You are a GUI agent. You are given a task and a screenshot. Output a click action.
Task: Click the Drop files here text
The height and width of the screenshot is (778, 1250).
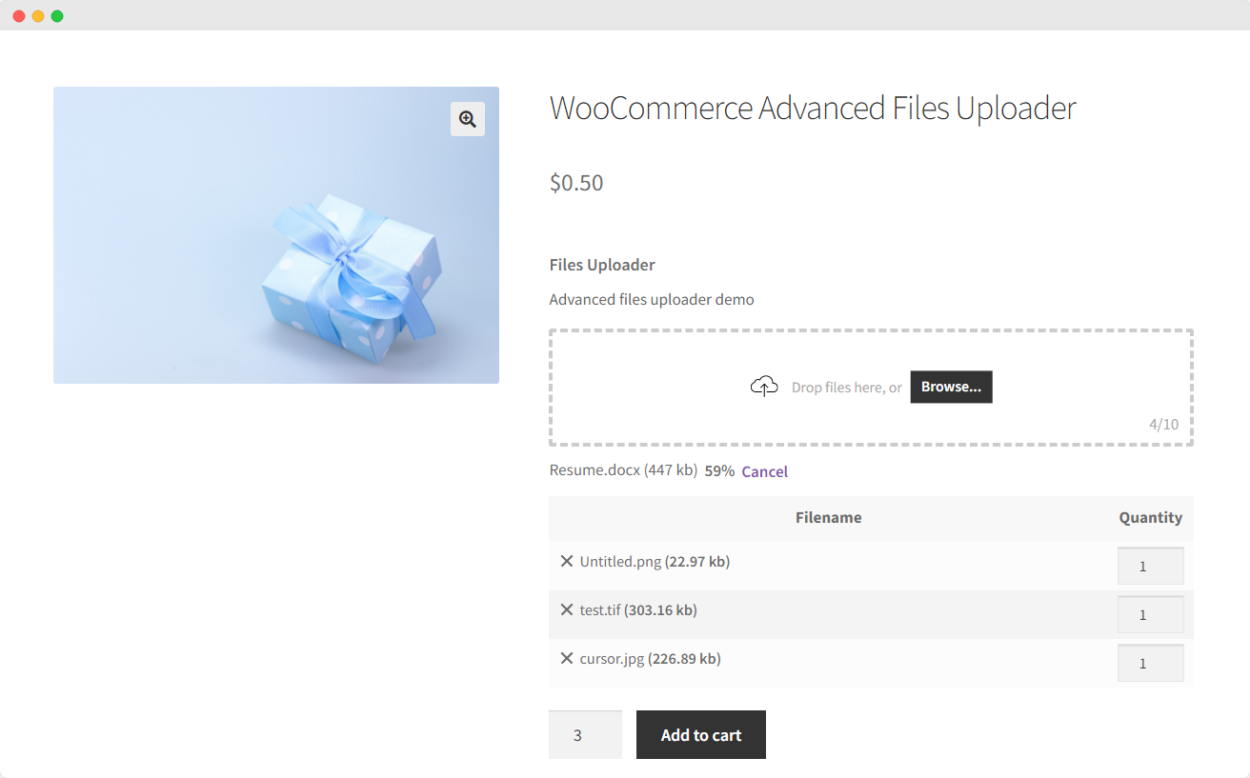pyautogui.click(x=847, y=388)
